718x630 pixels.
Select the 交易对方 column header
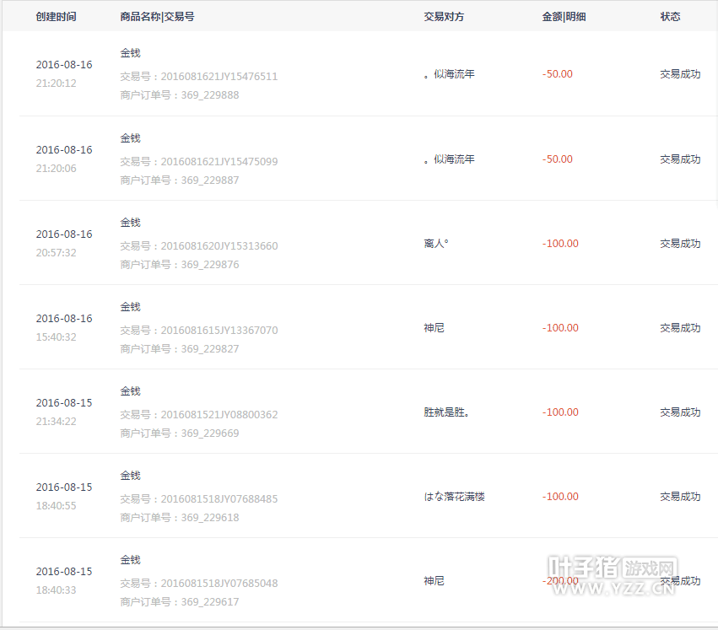pyautogui.click(x=445, y=17)
